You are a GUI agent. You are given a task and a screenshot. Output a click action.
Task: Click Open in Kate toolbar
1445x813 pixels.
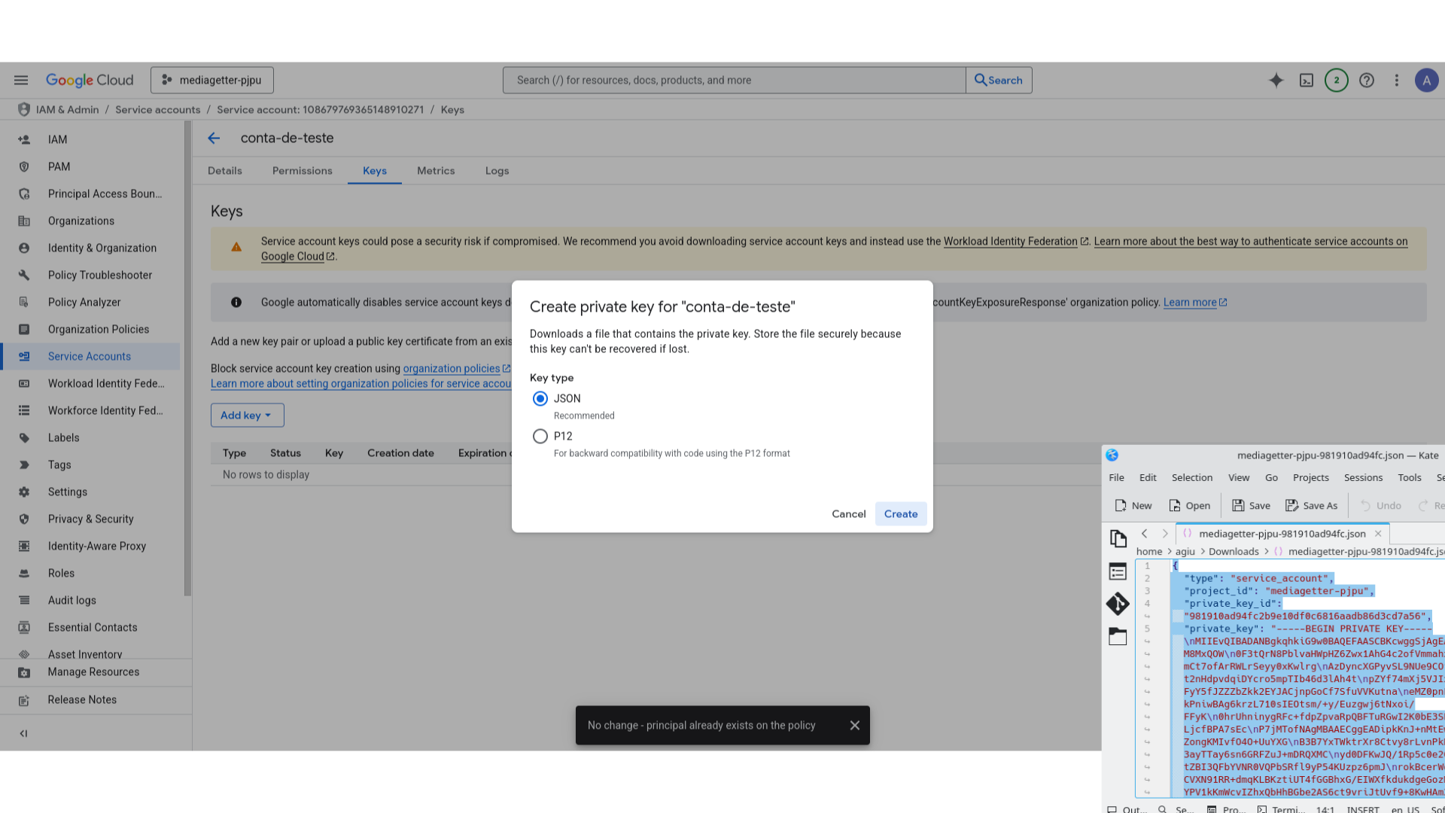tap(1189, 506)
